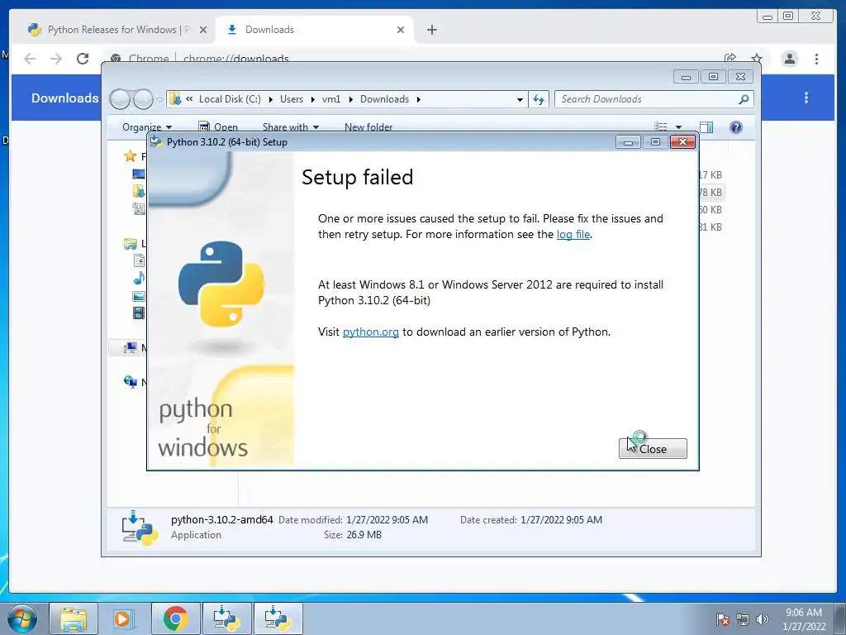Minimize the Python 3.10.2 Setup window

click(x=628, y=142)
